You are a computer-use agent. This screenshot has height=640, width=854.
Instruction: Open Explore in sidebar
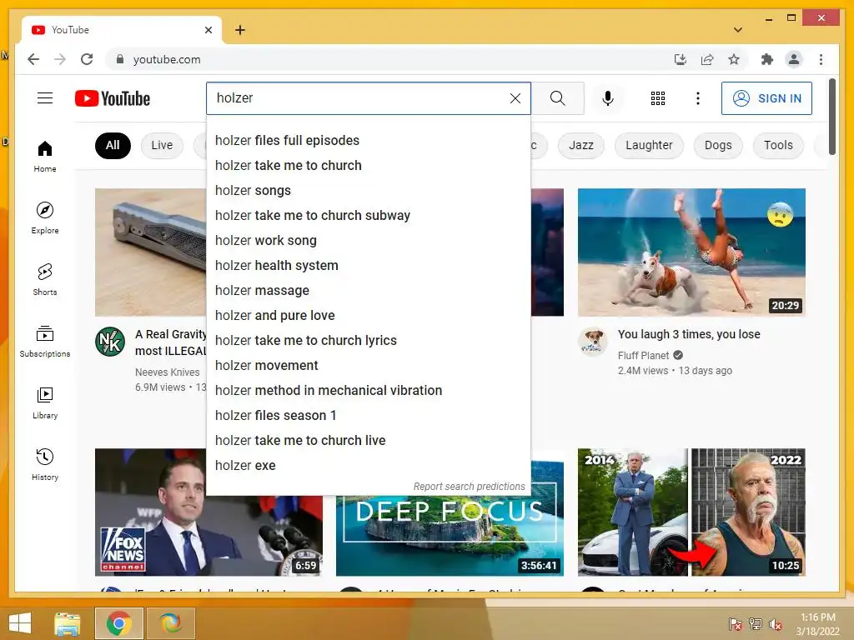45,218
